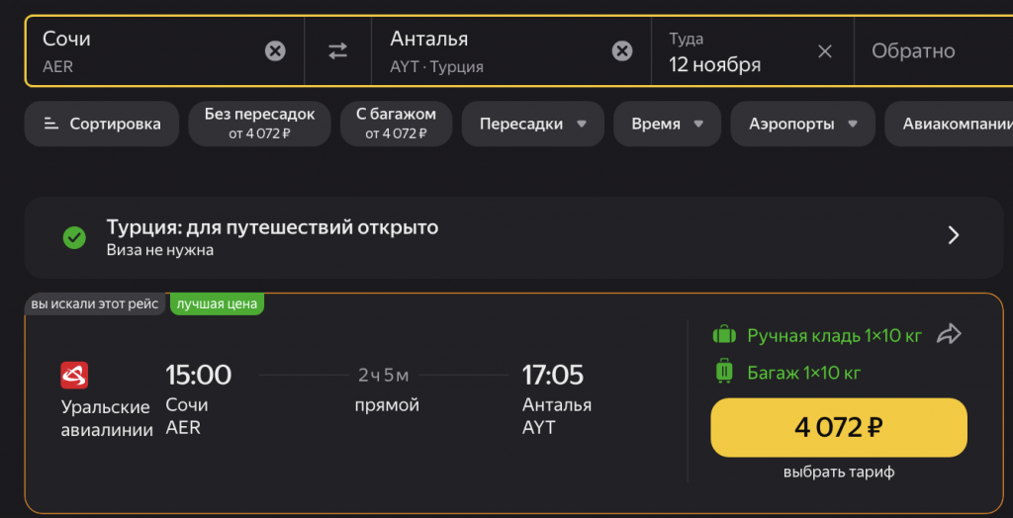The width and height of the screenshot is (1013, 518).
Task: Swap departure and destination cities
Action: [338, 51]
